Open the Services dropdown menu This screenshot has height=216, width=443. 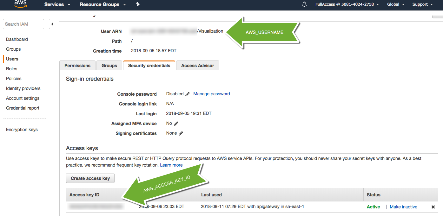pyautogui.click(x=57, y=4)
